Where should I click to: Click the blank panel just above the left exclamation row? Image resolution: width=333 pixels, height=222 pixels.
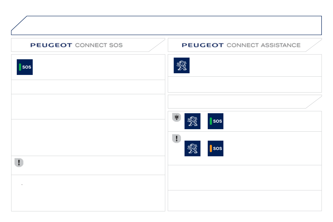point(88,138)
